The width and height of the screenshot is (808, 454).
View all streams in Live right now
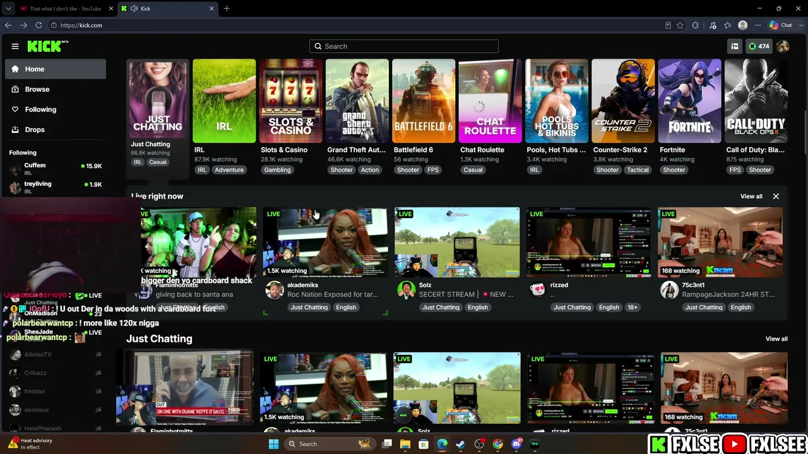[x=751, y=196]
